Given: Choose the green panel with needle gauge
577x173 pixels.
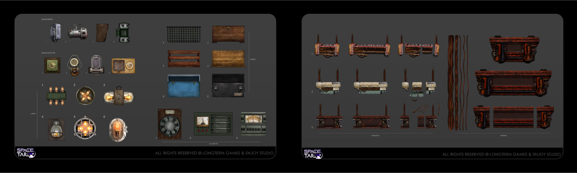Looking at the screenshot, I should (213, 124).
